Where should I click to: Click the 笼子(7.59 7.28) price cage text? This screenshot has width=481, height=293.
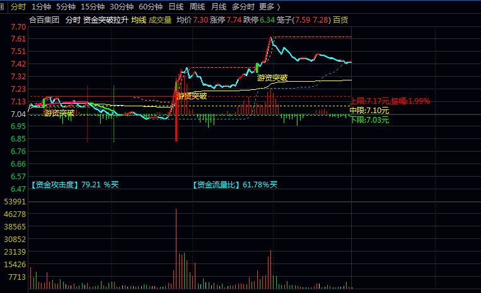[x=304, y=20]
